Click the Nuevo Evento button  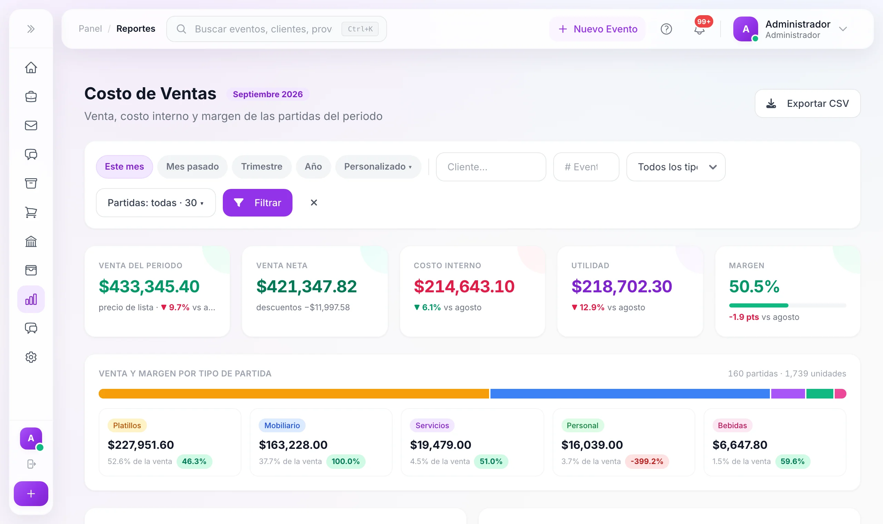(597, 29)
